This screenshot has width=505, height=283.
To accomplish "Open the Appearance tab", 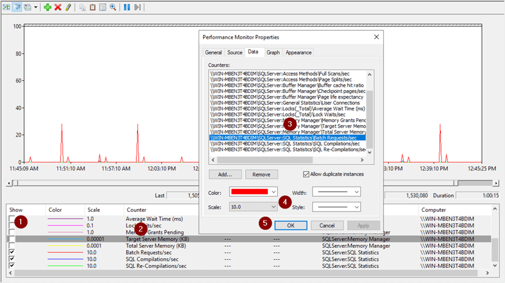I will point(299,53).
